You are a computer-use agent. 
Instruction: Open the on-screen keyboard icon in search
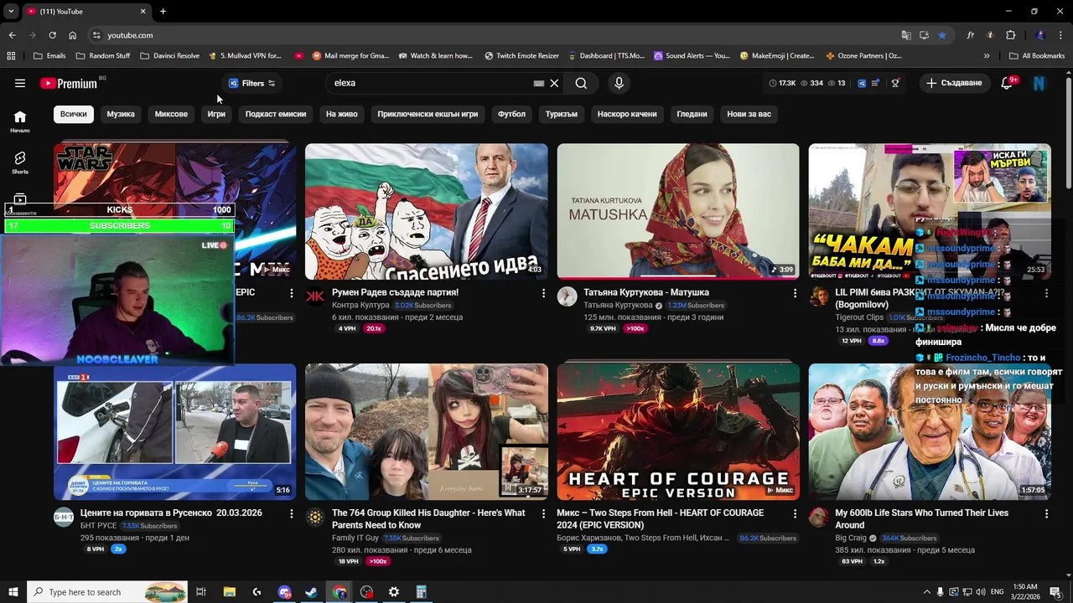click(x=539, y=83)
